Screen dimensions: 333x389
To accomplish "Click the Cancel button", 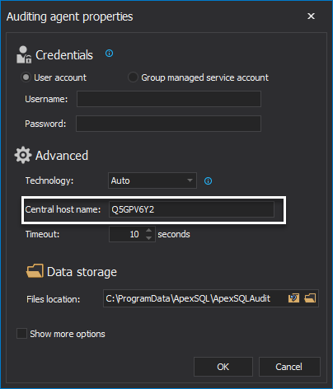I will click(x=289, y=367).
